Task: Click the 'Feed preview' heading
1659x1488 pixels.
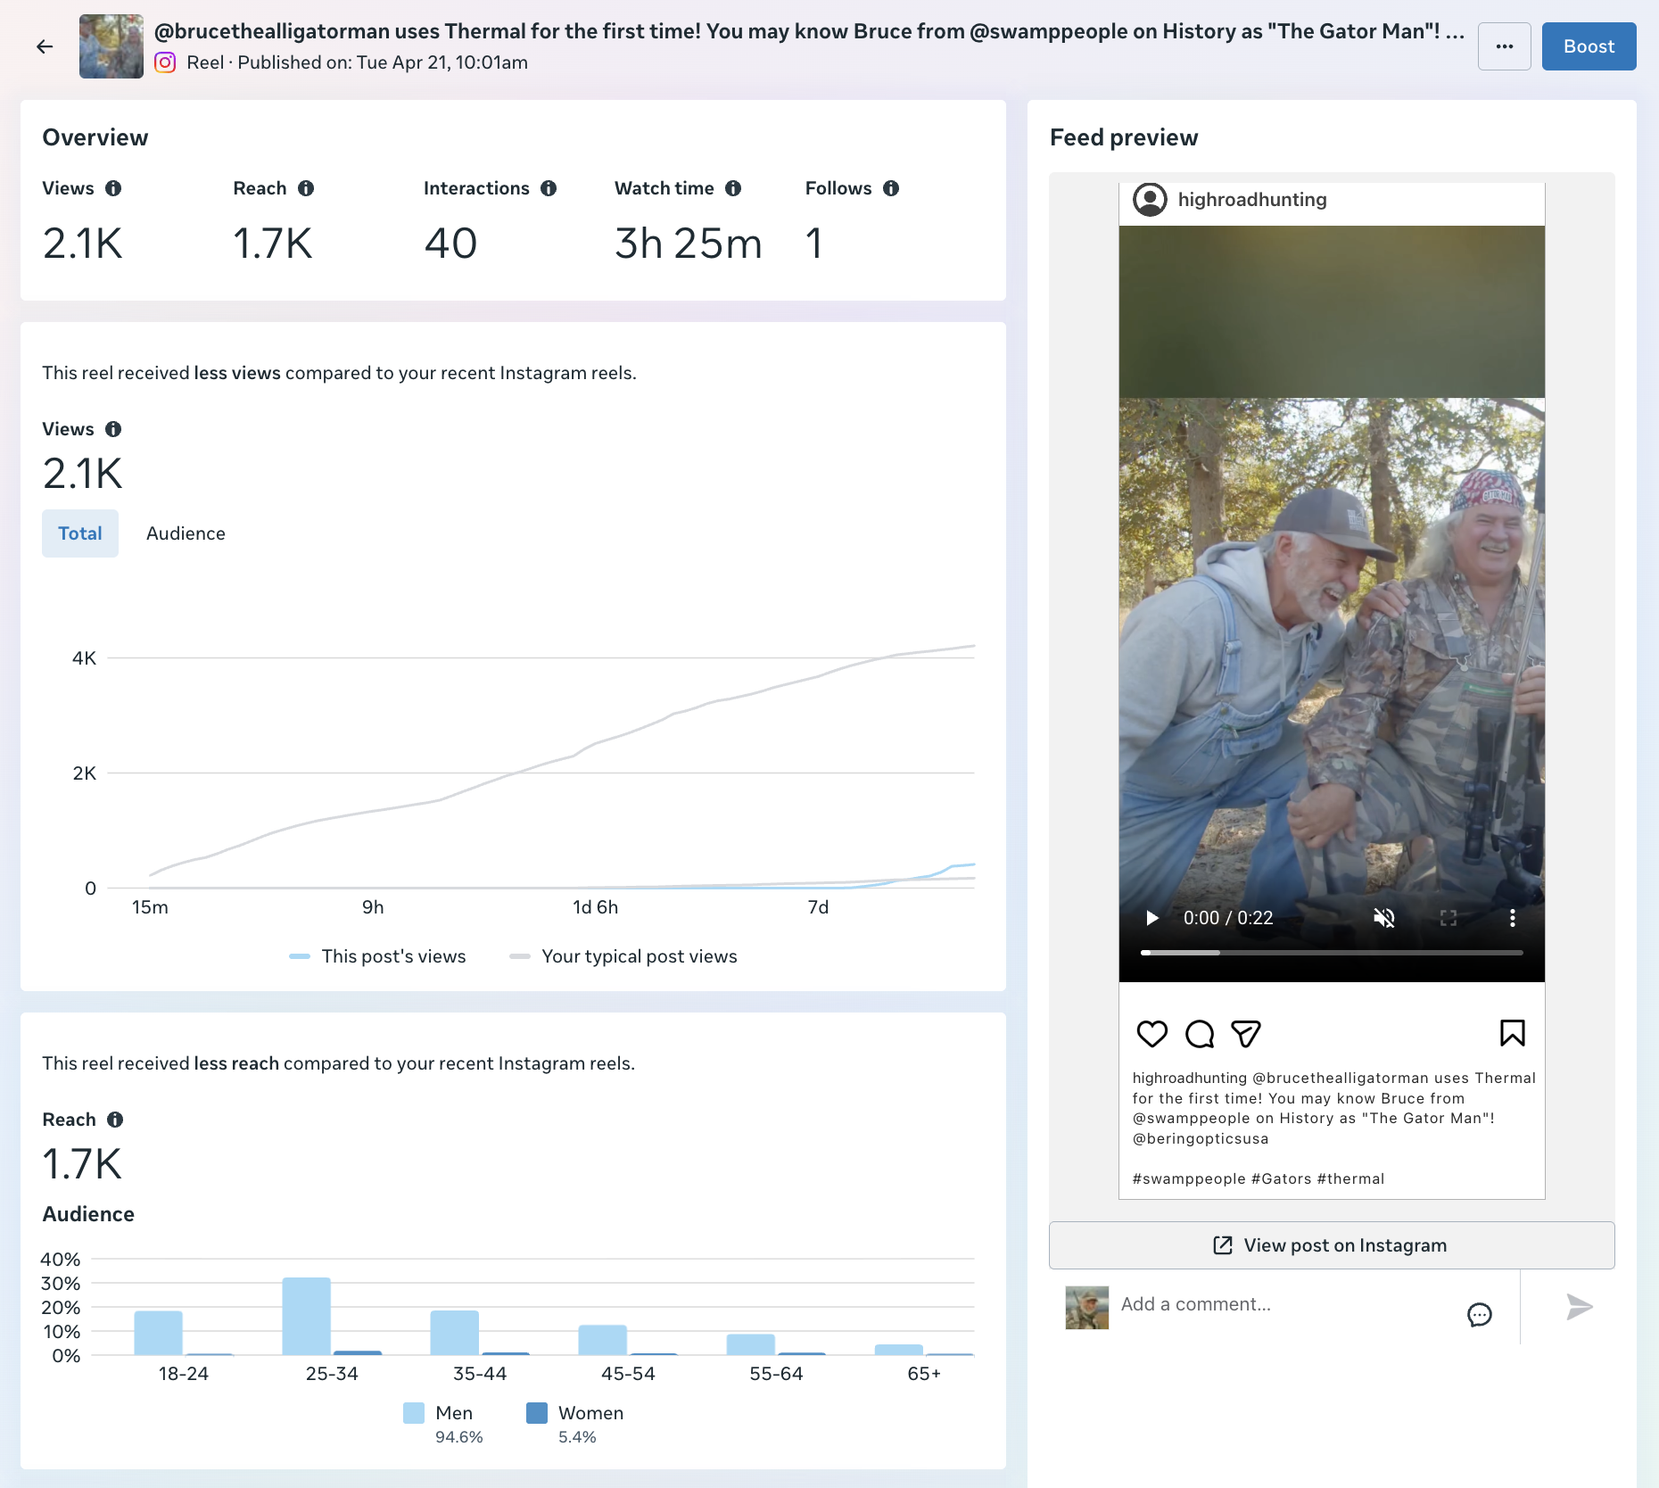Action: click(x=1124, y=137)
